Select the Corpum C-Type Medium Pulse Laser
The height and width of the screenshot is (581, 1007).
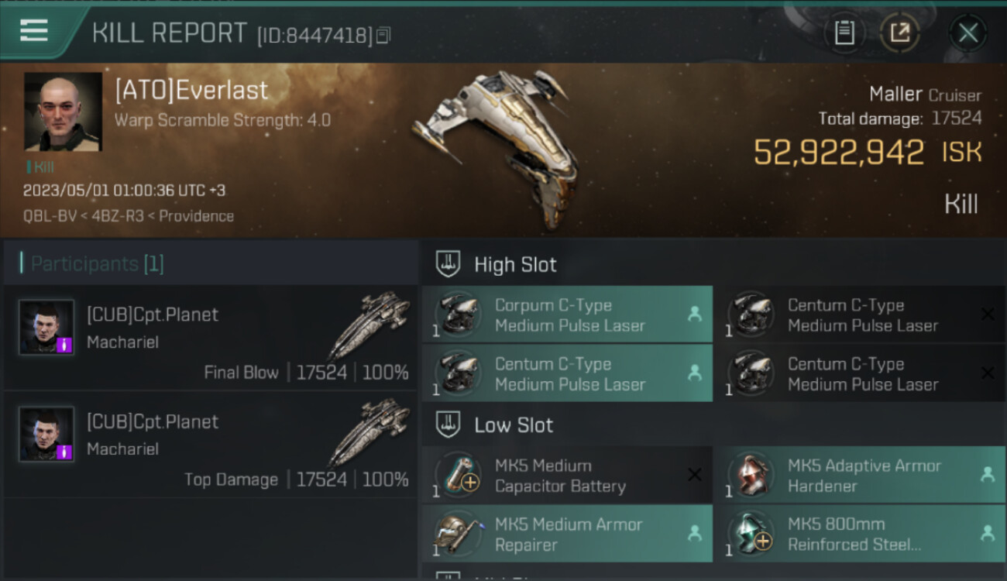coord(568,315)
